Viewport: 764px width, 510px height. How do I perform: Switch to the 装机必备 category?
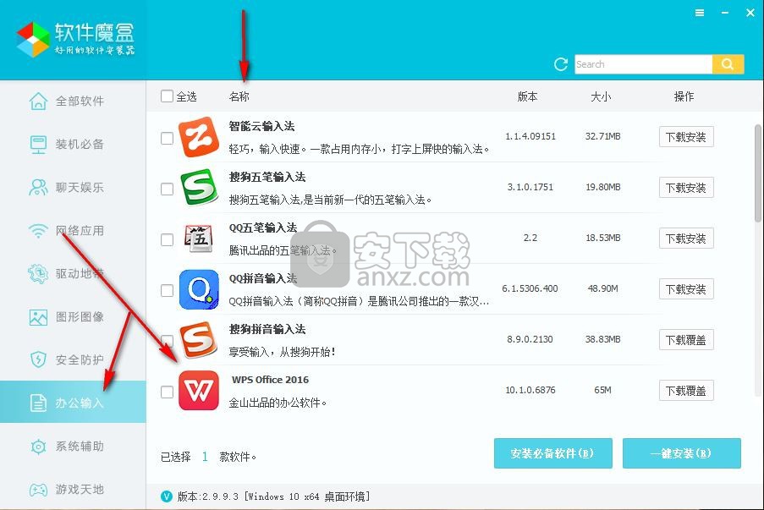(73, 144)
